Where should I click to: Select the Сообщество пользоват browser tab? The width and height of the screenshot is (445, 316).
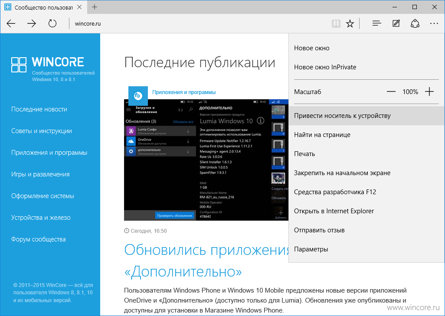43,7
